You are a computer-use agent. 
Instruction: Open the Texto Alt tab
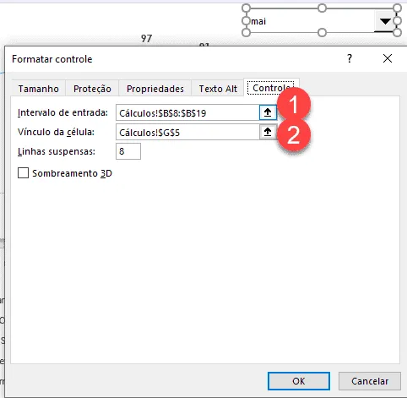[218, 89]
